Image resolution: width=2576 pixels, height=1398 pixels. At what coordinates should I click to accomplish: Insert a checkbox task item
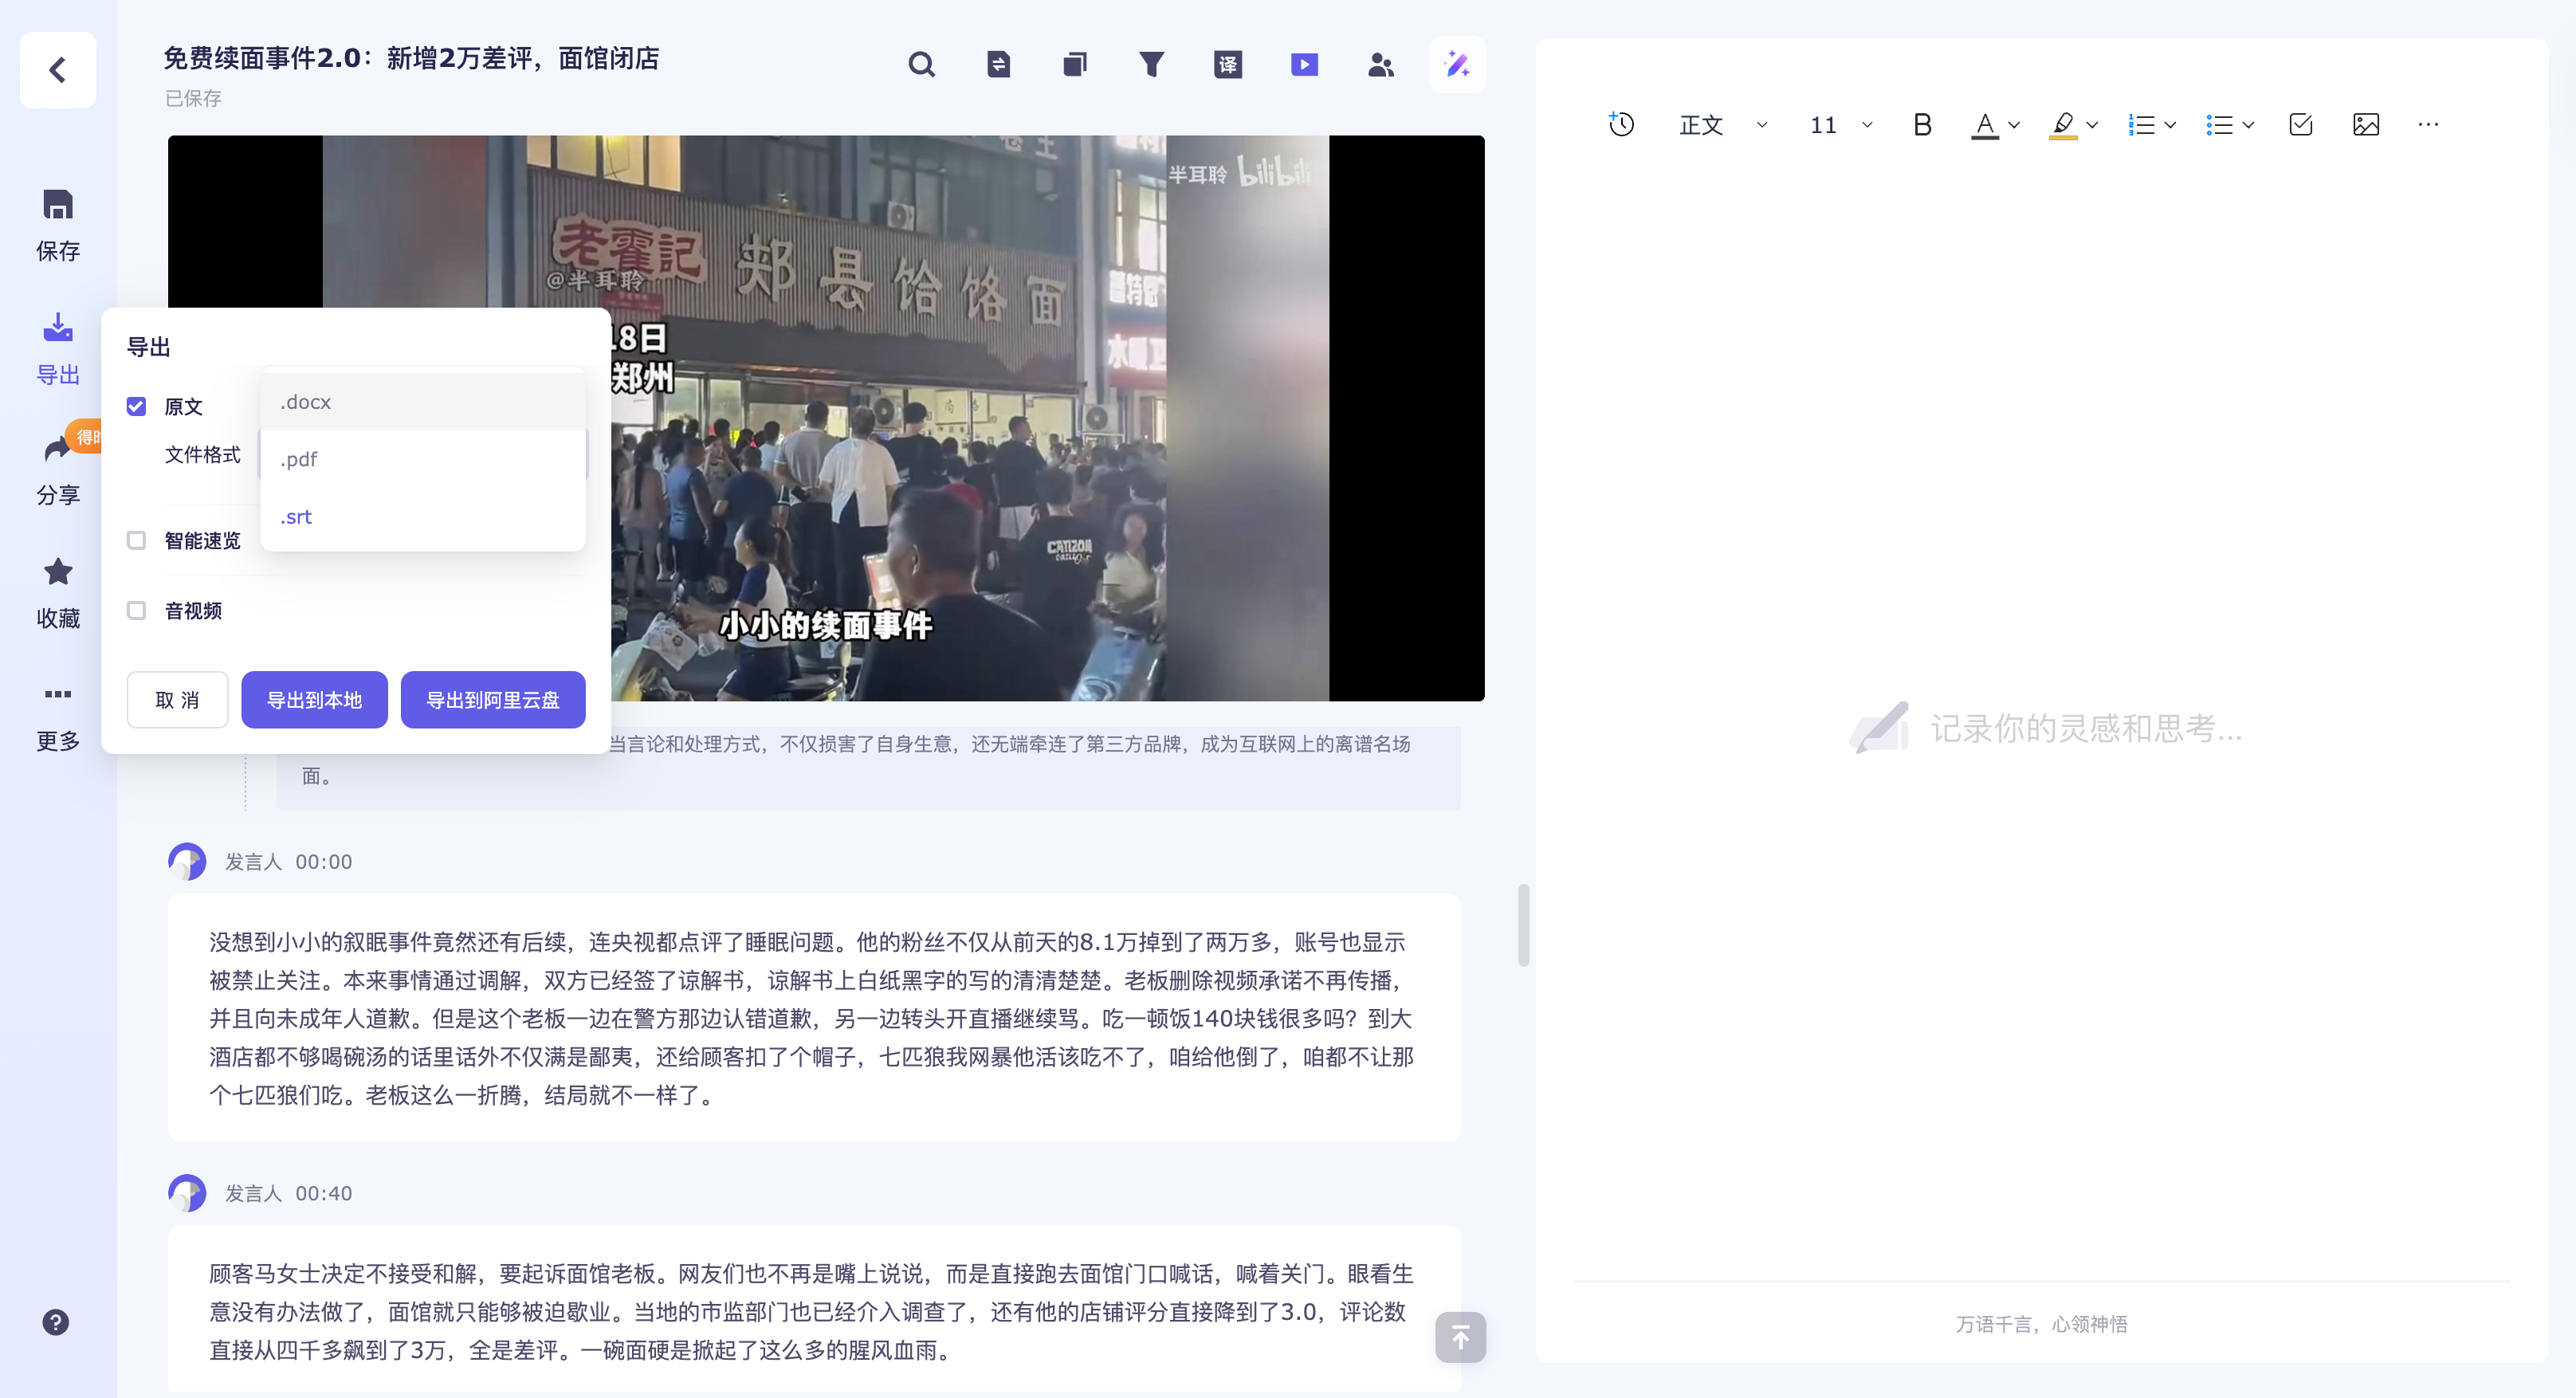[2301, 125]
